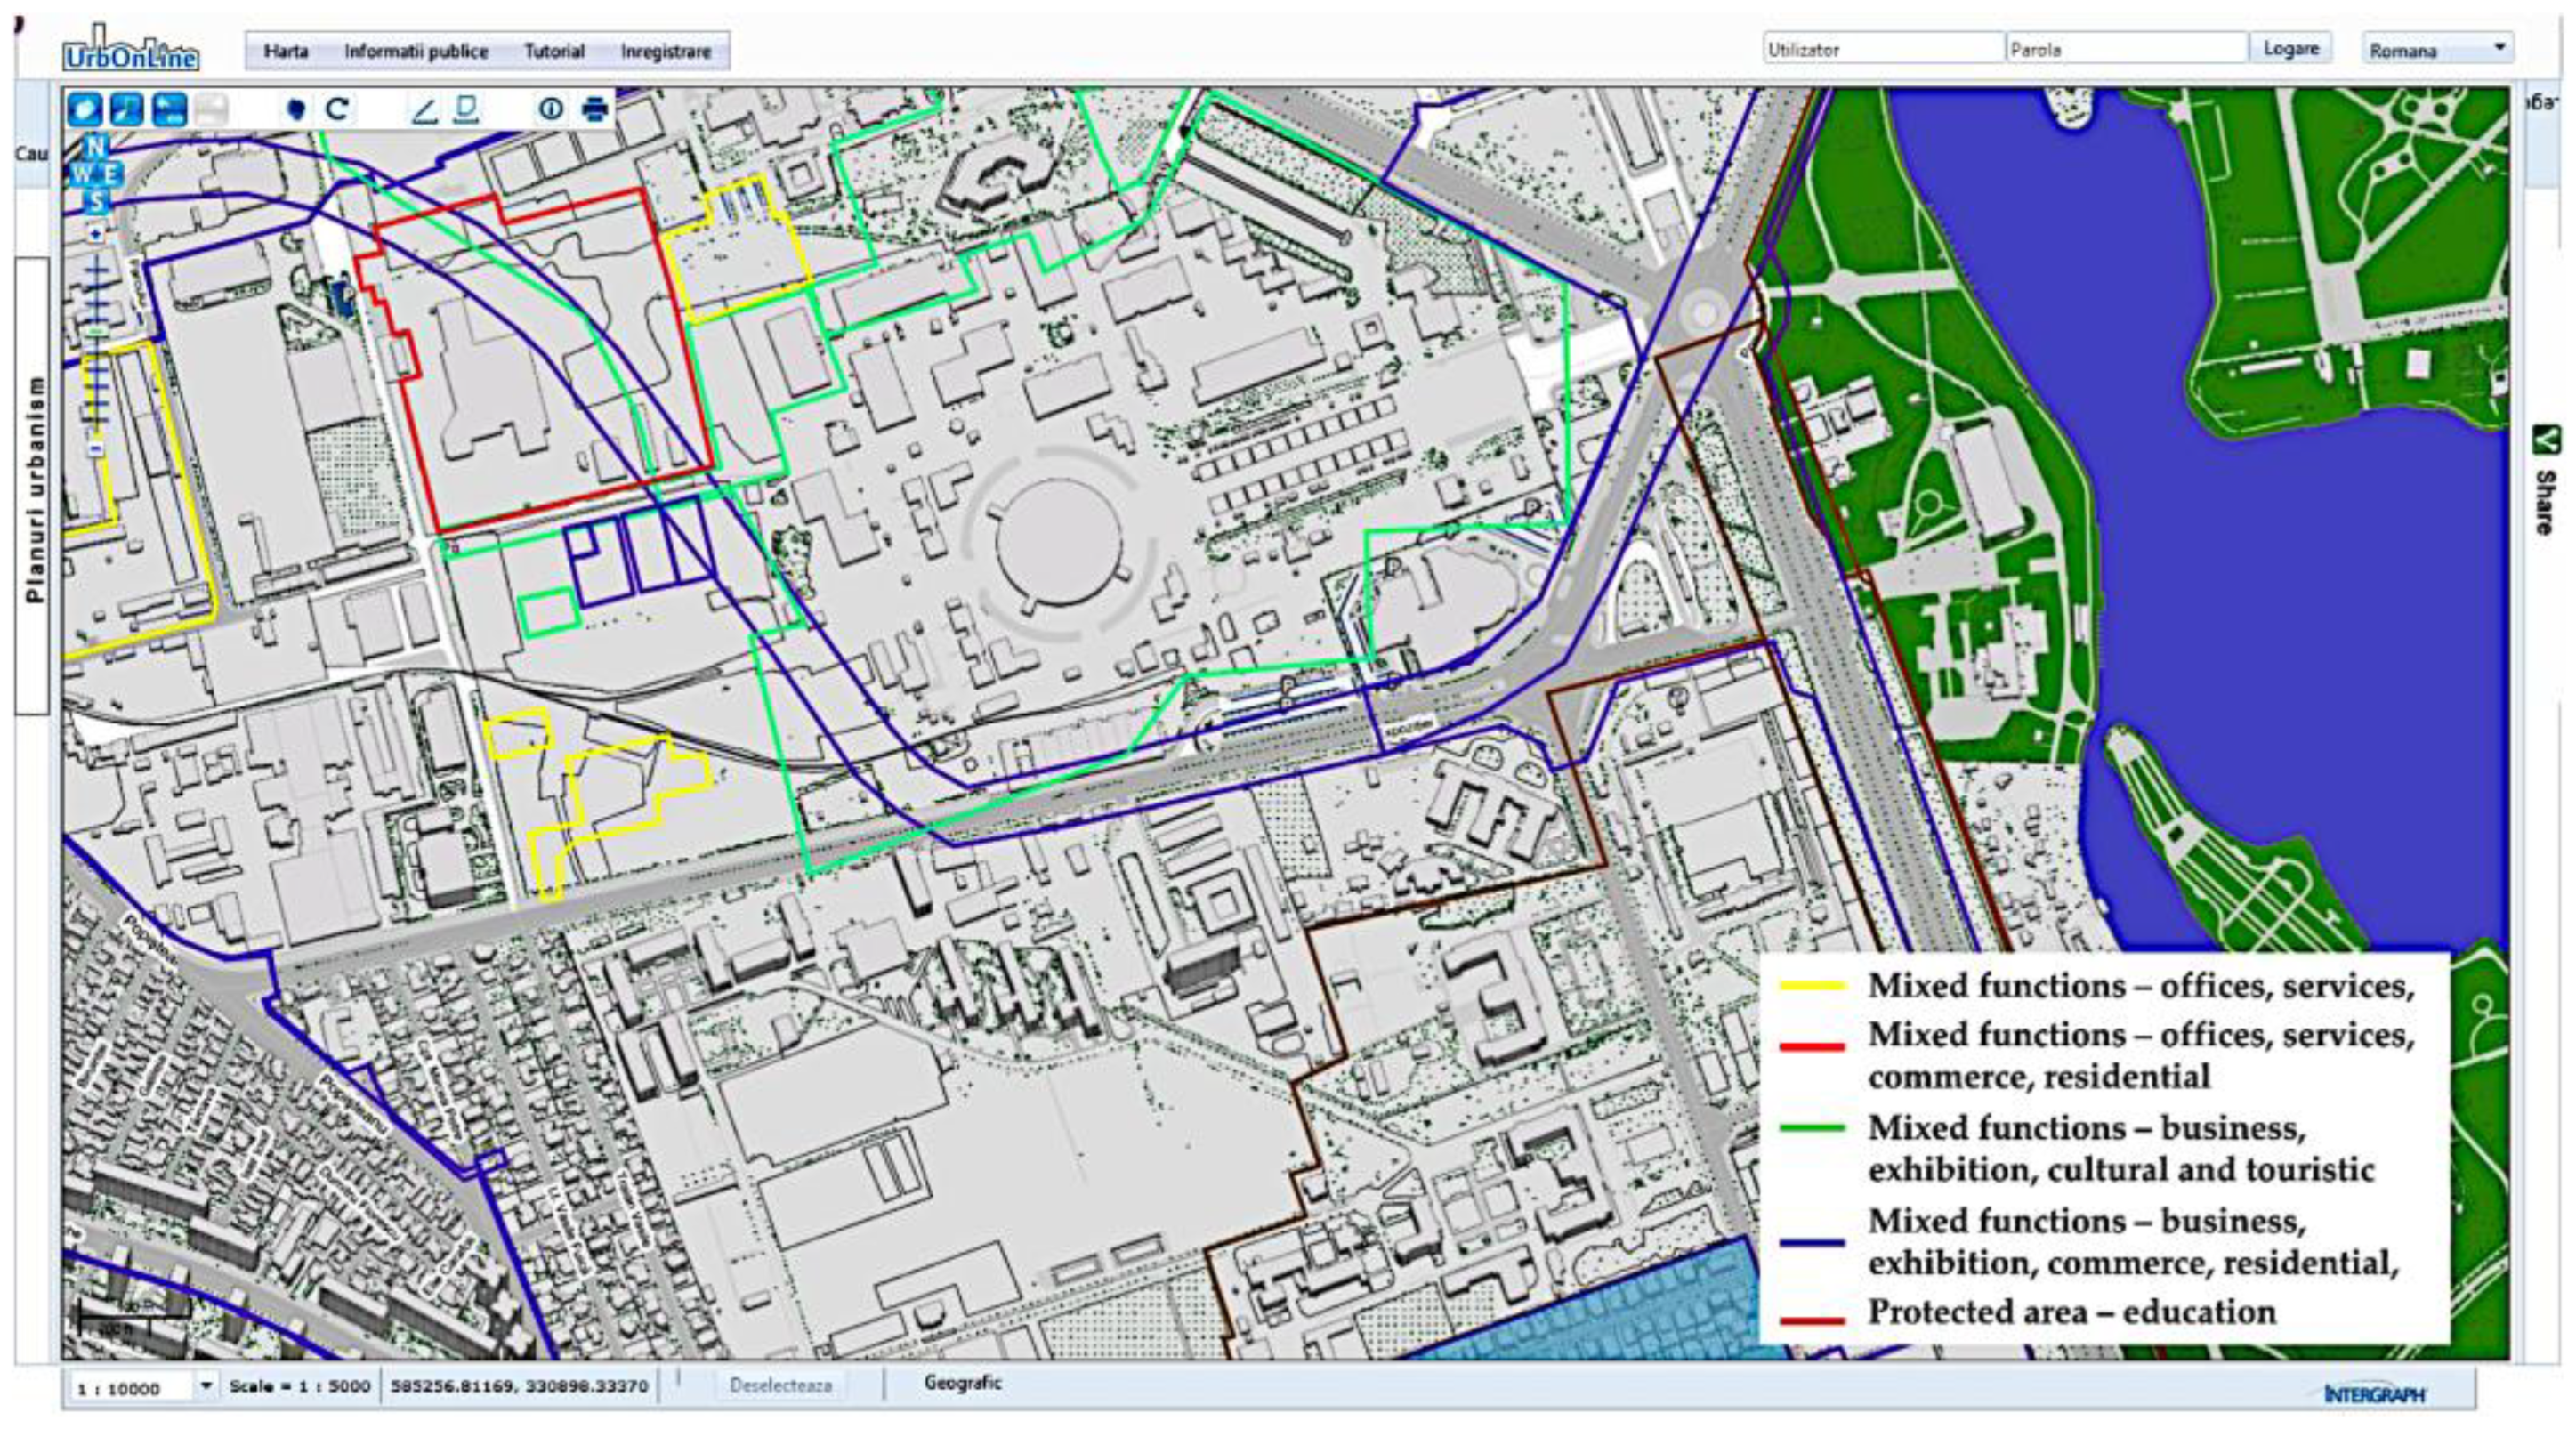Select the measure distance line tool
Screen dimensions: 2576x1437
pyautogui.click(x=424, y=109)
